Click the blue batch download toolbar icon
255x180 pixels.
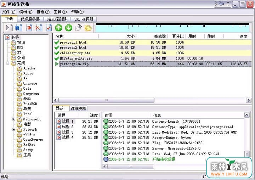click(19, 28)
